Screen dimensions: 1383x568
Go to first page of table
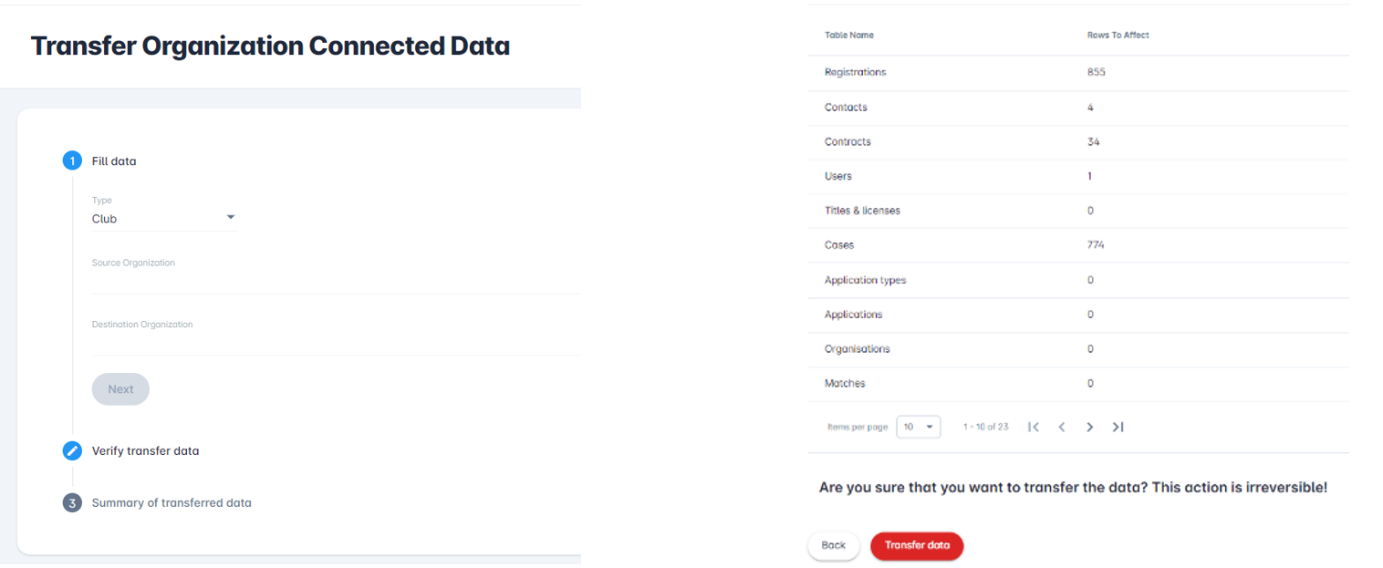(x=1034, y=427)
